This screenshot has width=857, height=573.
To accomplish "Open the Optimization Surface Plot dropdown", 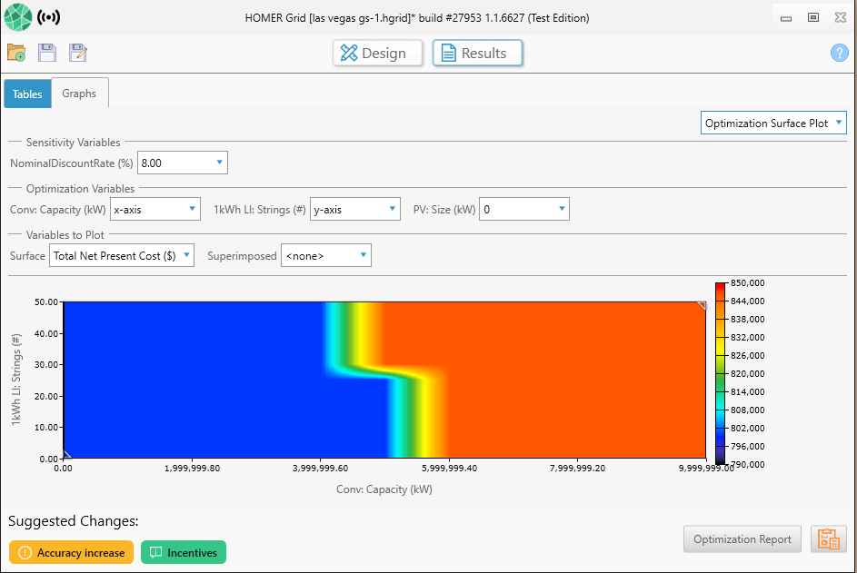I will point(772,123).
